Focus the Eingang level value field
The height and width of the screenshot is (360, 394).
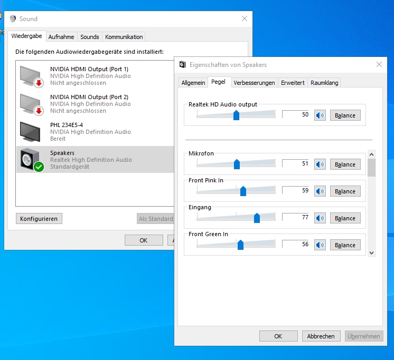pyautogui.click(x=296, y=217)
